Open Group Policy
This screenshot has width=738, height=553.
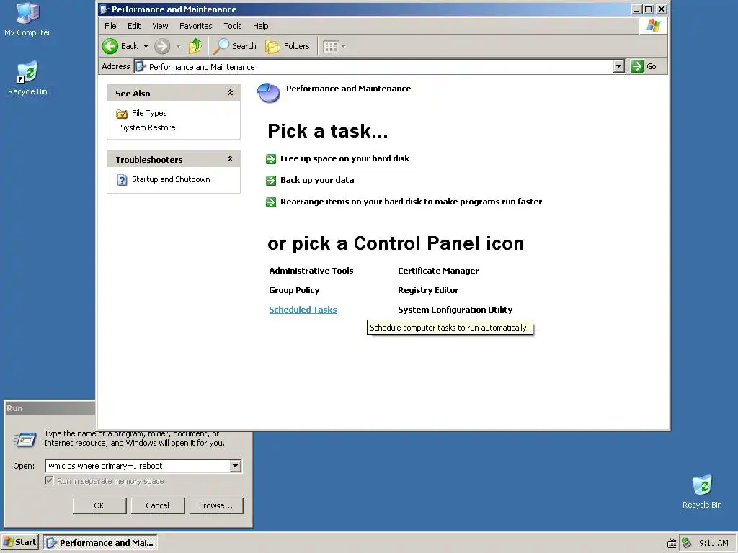click(x=294, y=290)
